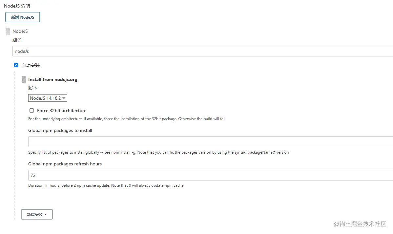
Task: Click the 自动安装 label text
Action: pos(31,65)
